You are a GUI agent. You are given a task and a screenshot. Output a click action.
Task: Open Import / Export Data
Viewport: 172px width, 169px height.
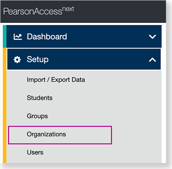point(56,80)
